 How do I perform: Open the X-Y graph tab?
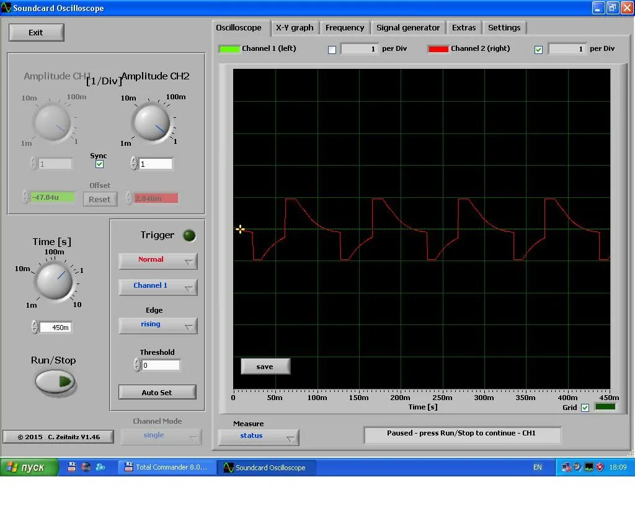pos(295,27)
